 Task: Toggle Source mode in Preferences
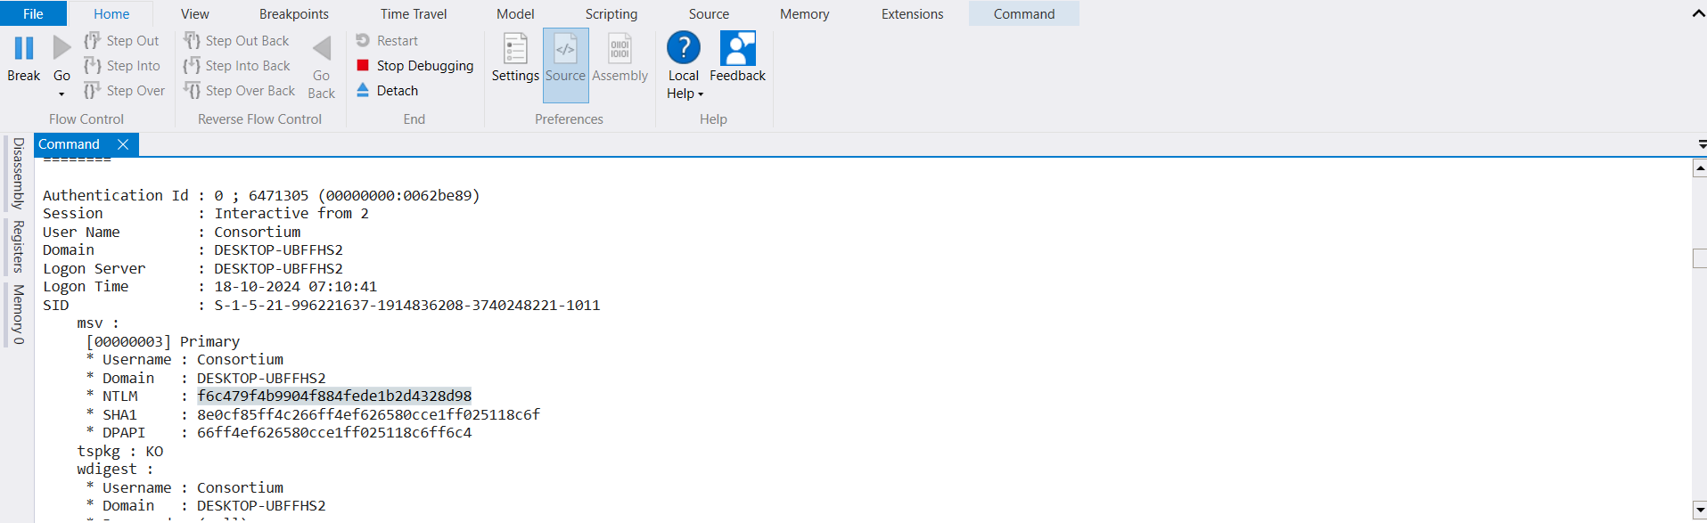pos(565,64)
